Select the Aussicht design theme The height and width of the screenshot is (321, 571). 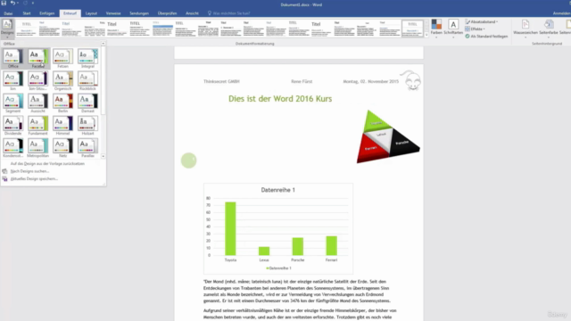coord(37,103)
